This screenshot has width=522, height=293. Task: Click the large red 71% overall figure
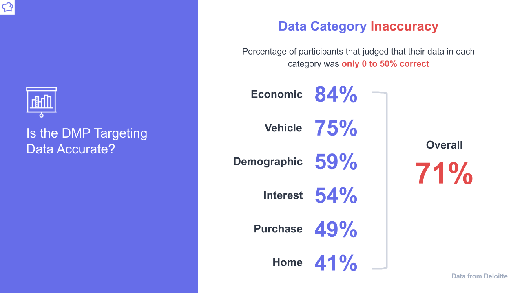click(444, 174)
